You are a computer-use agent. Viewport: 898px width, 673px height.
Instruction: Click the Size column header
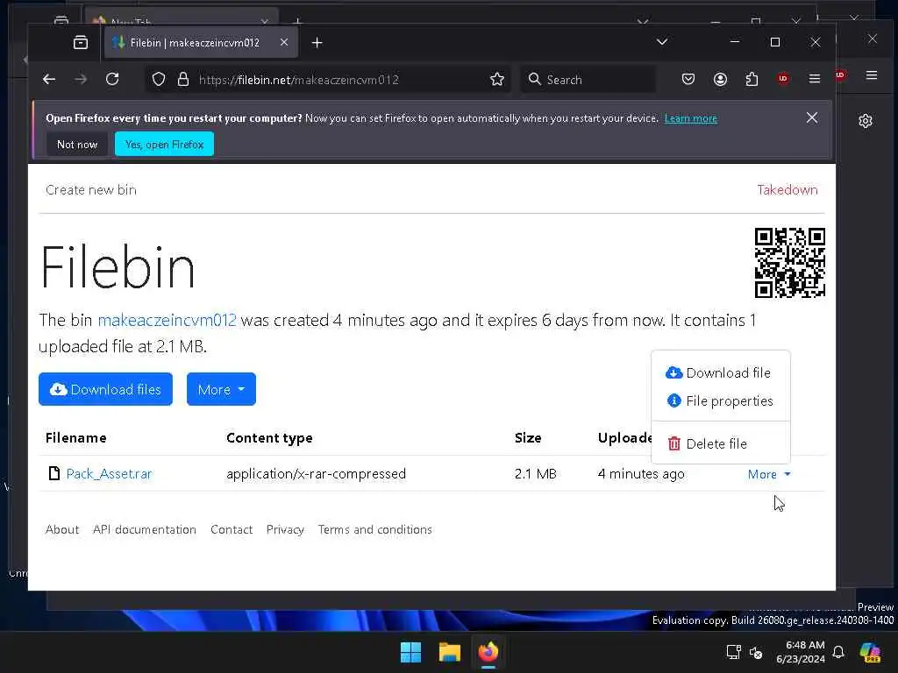(x=528, y=438)
